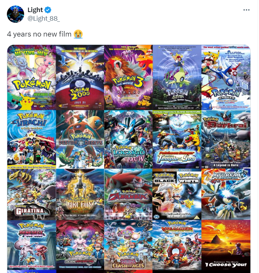Select the Volcanion Mechanical Marvel poster

coord(177,245)
